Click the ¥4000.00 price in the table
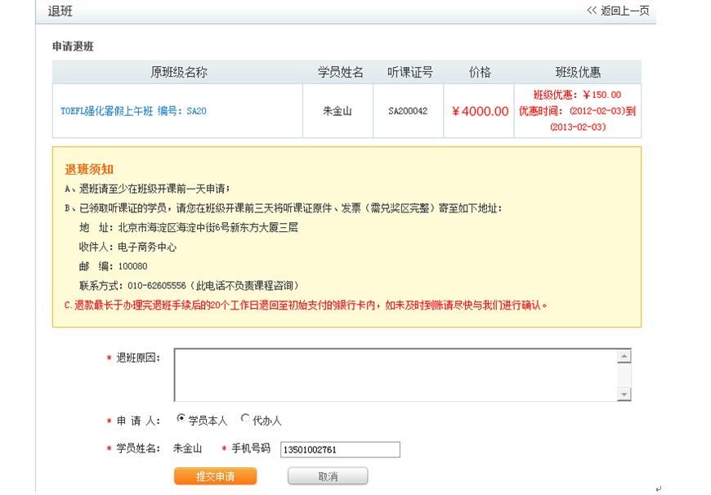The height and width of the screenshot is (495, 711). (480, 111)
